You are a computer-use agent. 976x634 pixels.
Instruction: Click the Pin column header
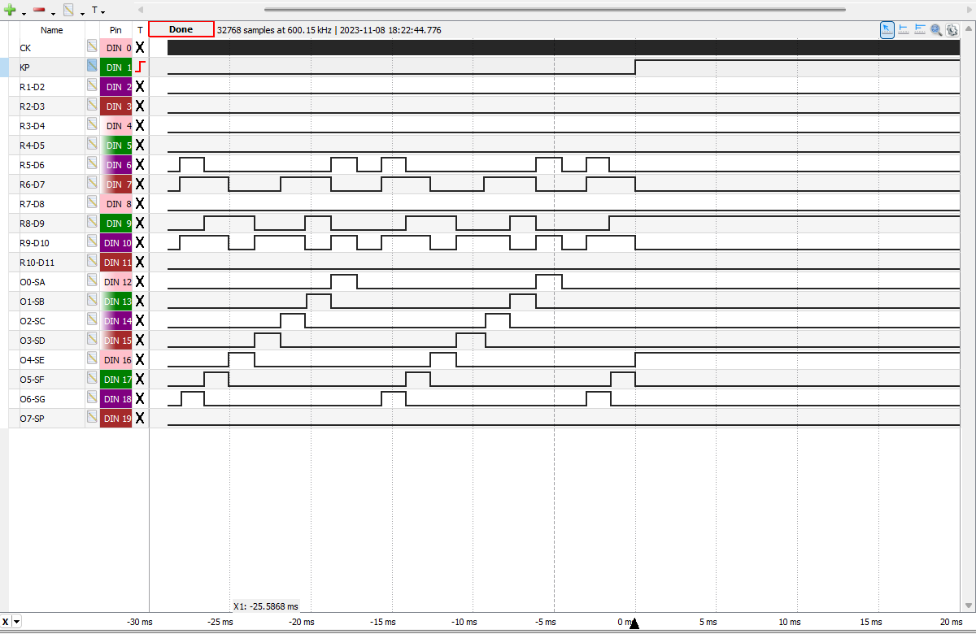[x=115, y=30]
